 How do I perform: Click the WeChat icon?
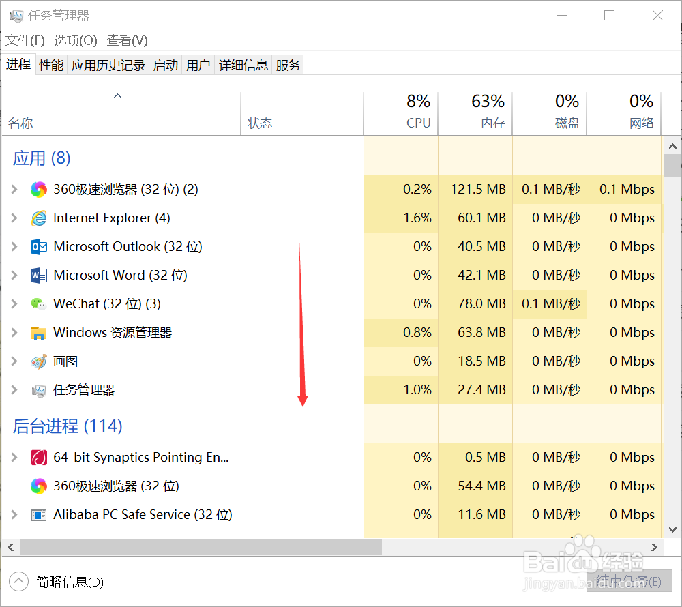39,304
